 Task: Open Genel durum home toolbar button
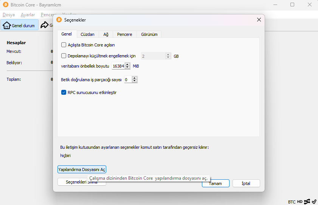[19, 25]
